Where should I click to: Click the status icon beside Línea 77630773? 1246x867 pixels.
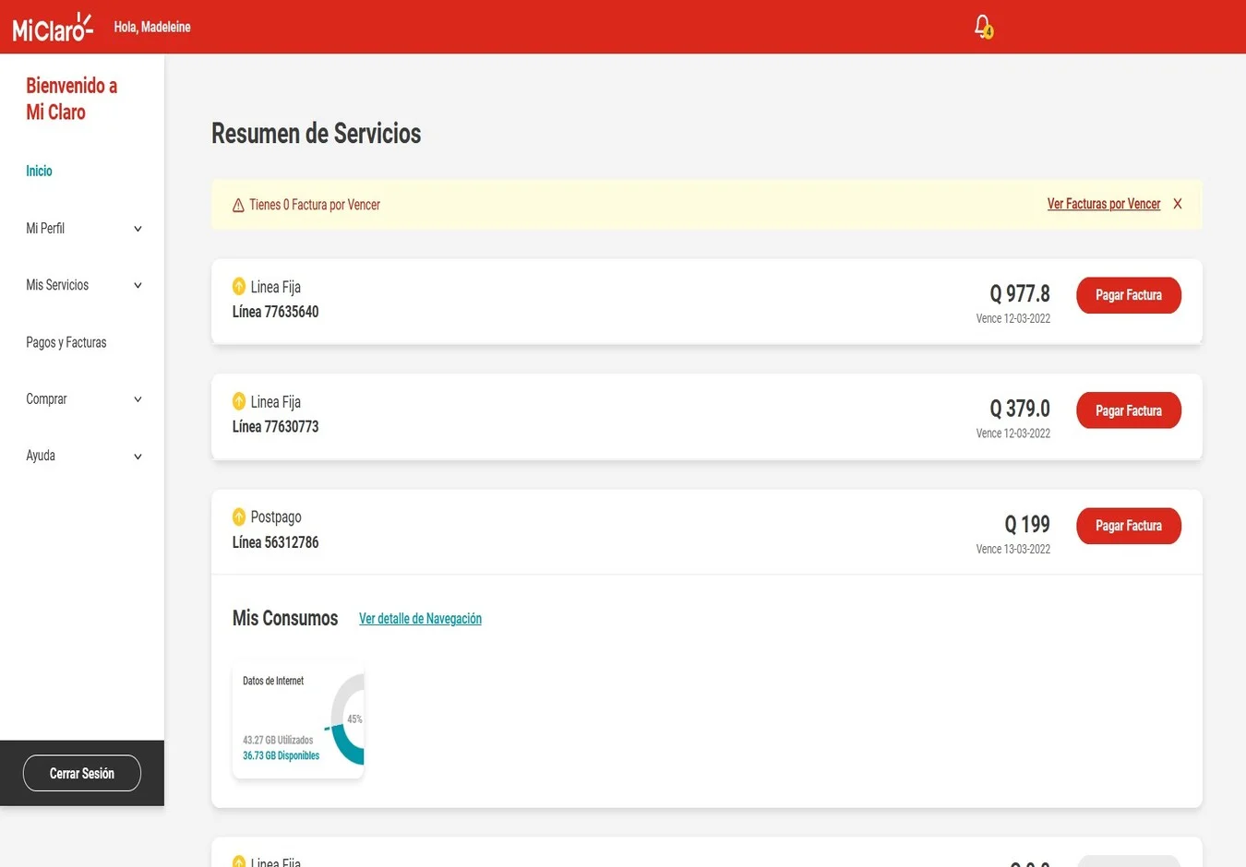239,401
